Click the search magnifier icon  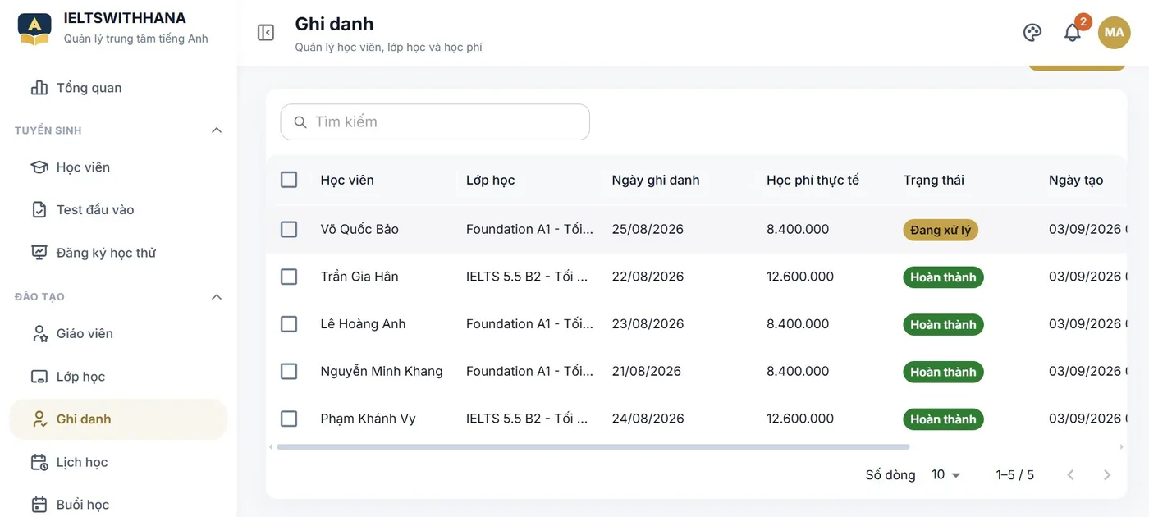point(300,122)
